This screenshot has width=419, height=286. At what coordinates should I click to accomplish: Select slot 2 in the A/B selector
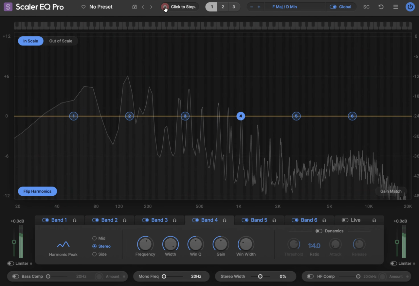click(x=223, y=7)
